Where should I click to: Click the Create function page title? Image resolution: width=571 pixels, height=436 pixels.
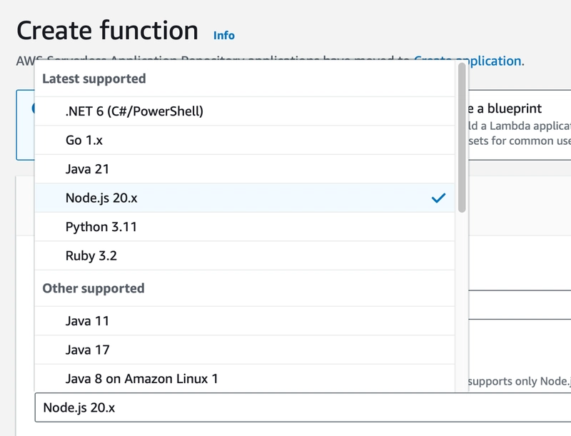pos(108,30)
